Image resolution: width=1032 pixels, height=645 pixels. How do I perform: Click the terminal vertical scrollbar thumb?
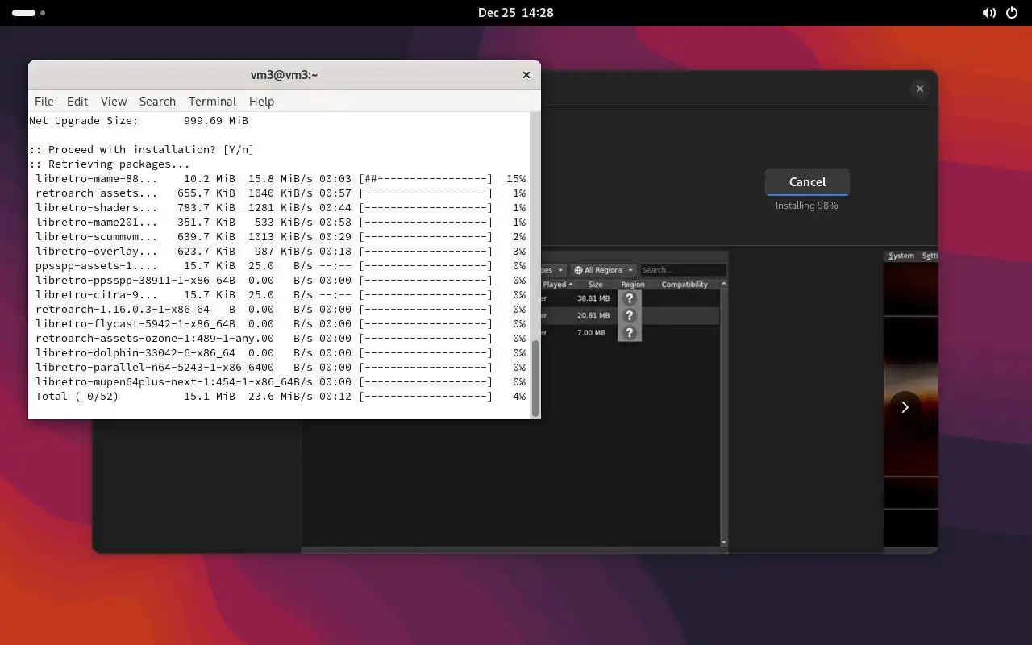click(535, 377)
